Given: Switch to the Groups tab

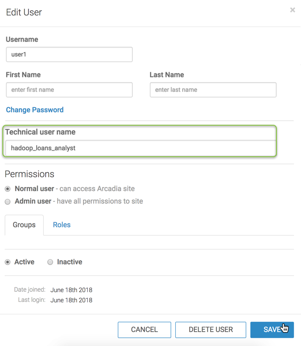Looking at the screenshot, I should [24, 225].
